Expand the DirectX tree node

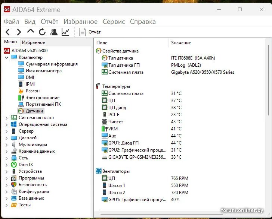tap(7, 165)
